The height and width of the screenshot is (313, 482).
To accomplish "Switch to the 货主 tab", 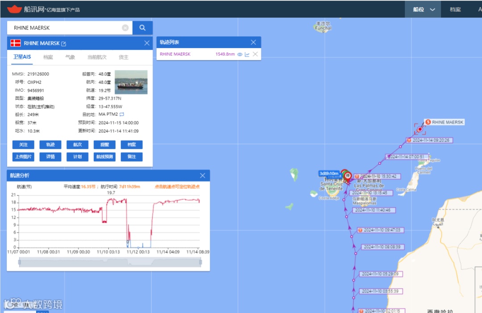I will pyautogui.click(x=124, y=57).
